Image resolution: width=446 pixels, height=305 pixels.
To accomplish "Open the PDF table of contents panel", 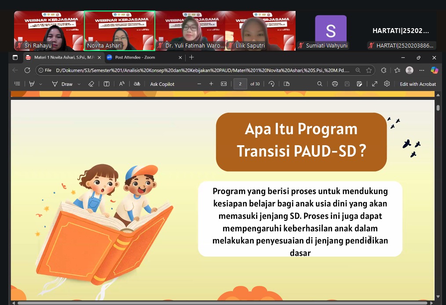I will 17,84.
